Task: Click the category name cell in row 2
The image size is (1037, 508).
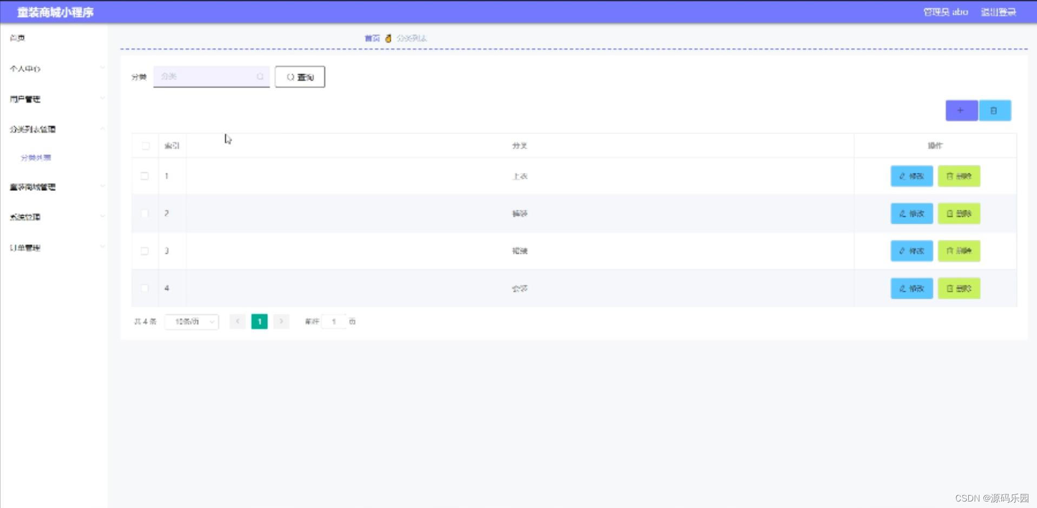Action: pos(520,213)
